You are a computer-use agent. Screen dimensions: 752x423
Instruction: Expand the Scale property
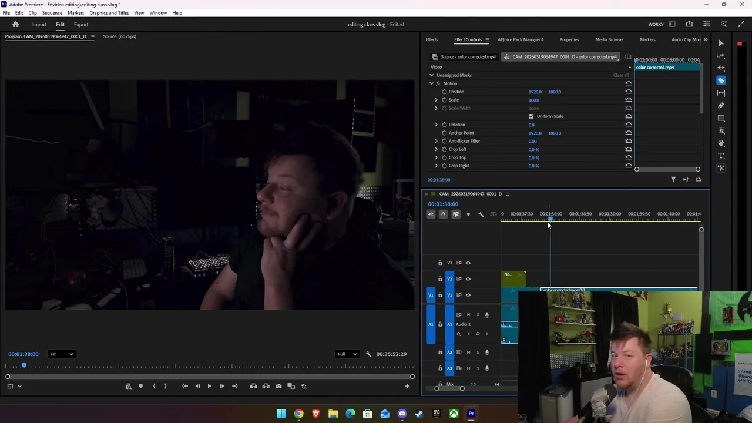tap(436, 100)
